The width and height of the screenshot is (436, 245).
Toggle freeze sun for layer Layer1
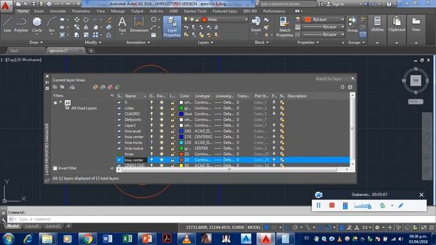(161, 125)
